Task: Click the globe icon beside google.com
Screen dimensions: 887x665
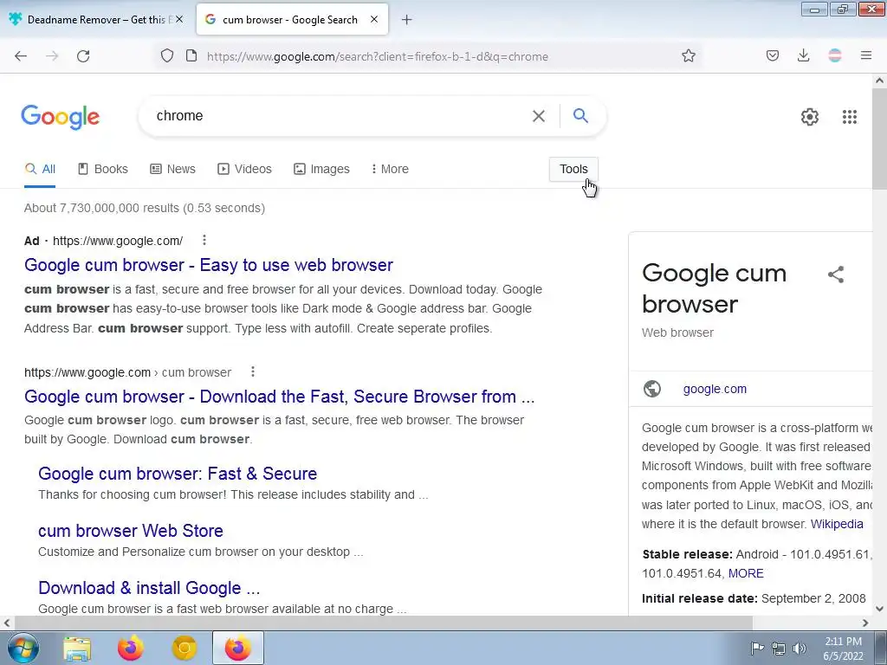Action: (652, 389)
